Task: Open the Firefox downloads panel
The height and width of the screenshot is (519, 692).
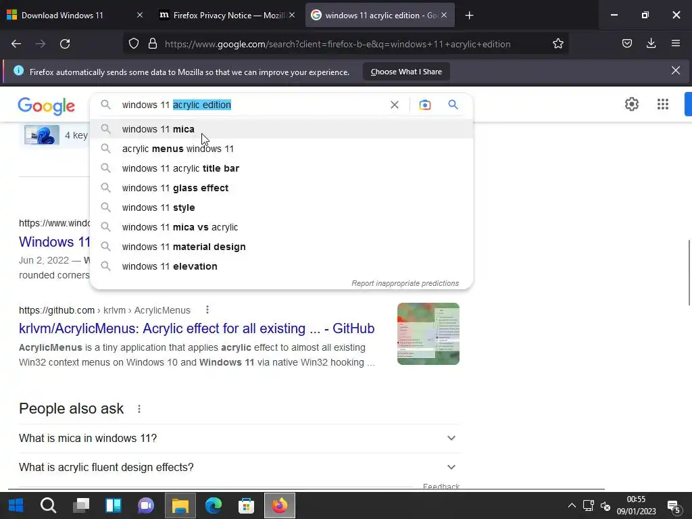Action: click(651, 44)
